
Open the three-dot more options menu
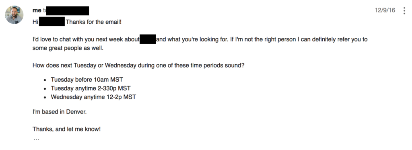point(404,11)
